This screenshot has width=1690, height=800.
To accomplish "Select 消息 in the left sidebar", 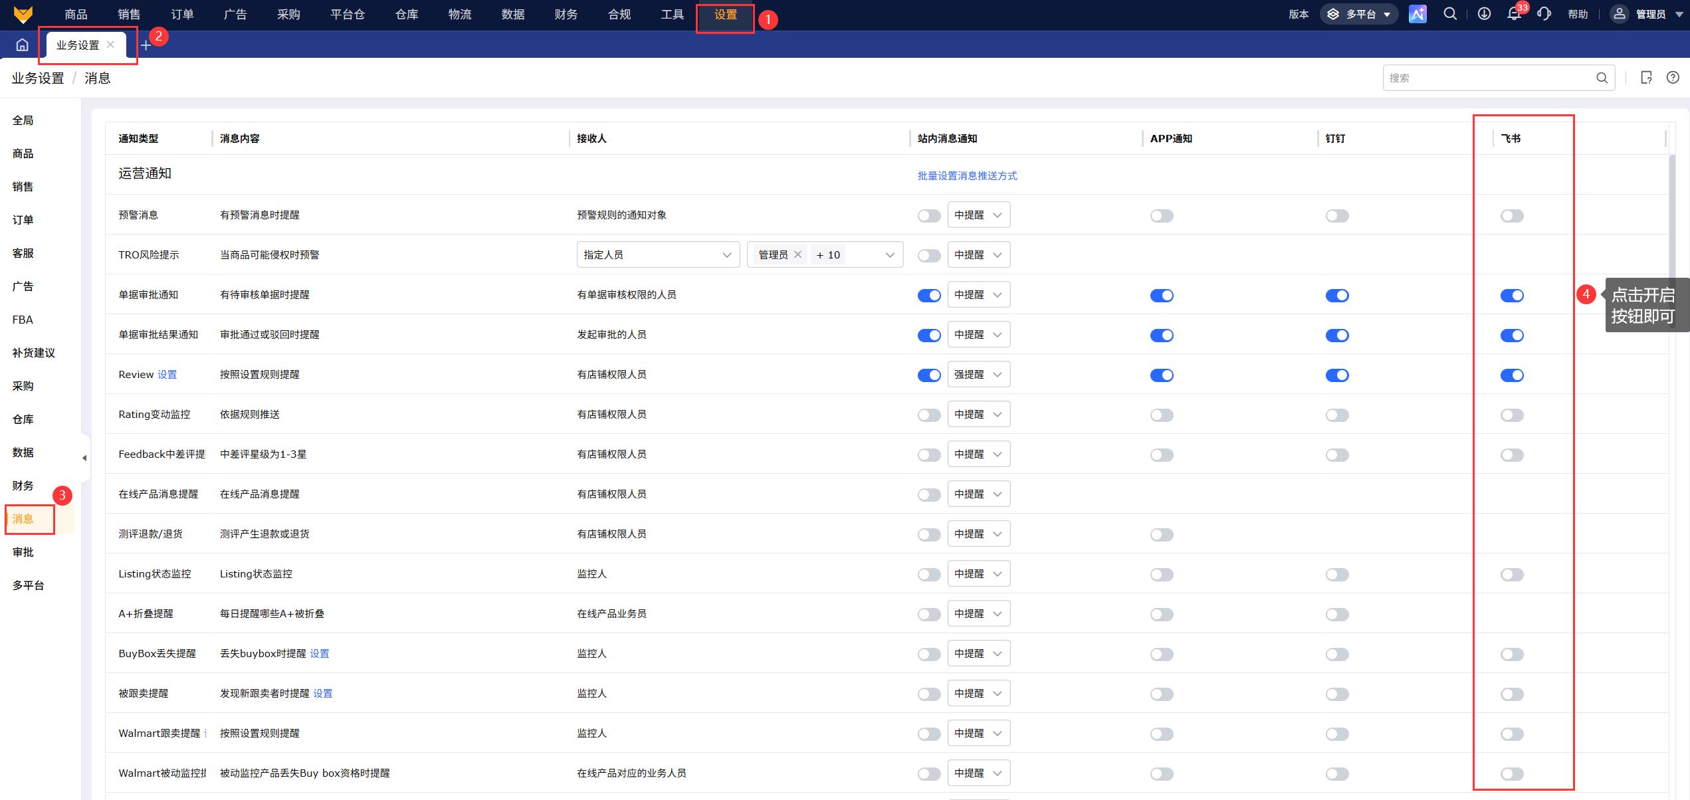I will (x=23, y=519).
